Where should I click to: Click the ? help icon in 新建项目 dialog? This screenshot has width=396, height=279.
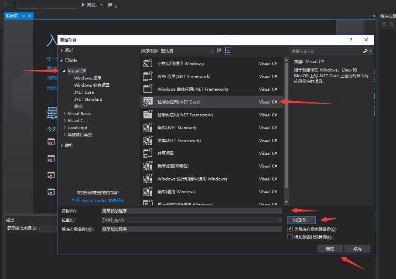[351, 40]
